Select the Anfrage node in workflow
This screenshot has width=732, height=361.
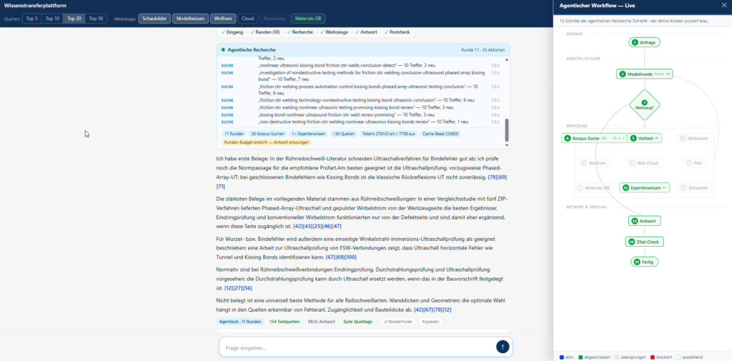(x=644, y=42)
